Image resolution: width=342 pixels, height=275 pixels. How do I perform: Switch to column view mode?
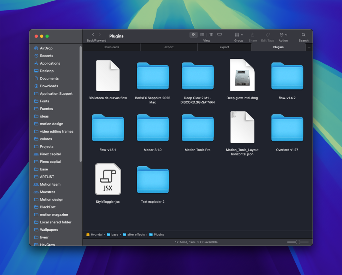211,35
